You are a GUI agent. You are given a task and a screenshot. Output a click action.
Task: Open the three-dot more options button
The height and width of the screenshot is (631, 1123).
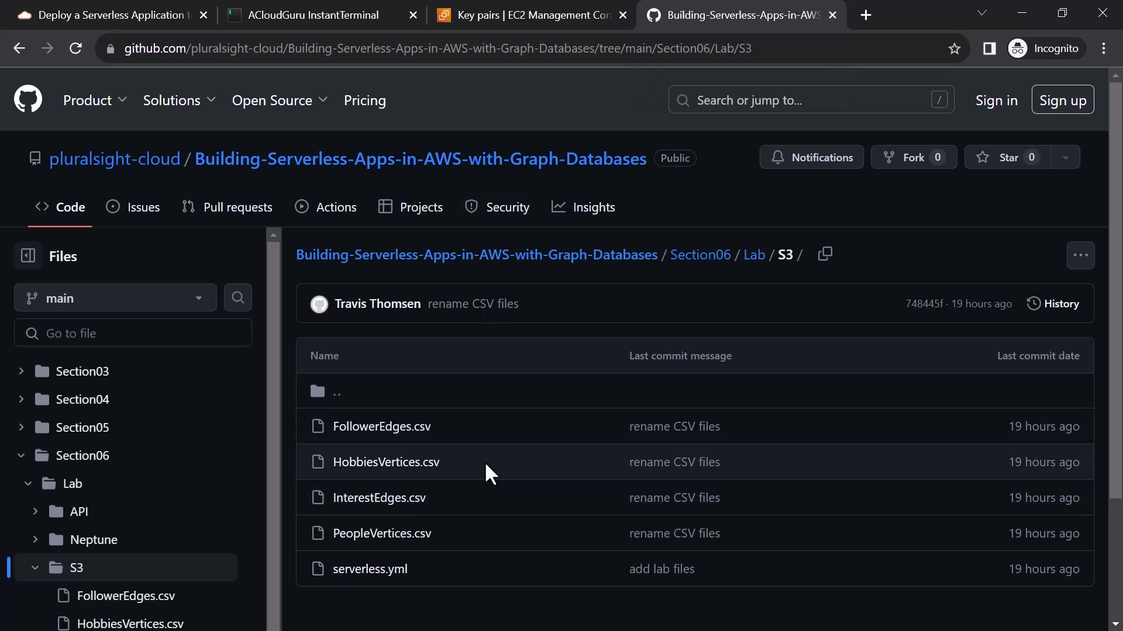[1080, 255]
